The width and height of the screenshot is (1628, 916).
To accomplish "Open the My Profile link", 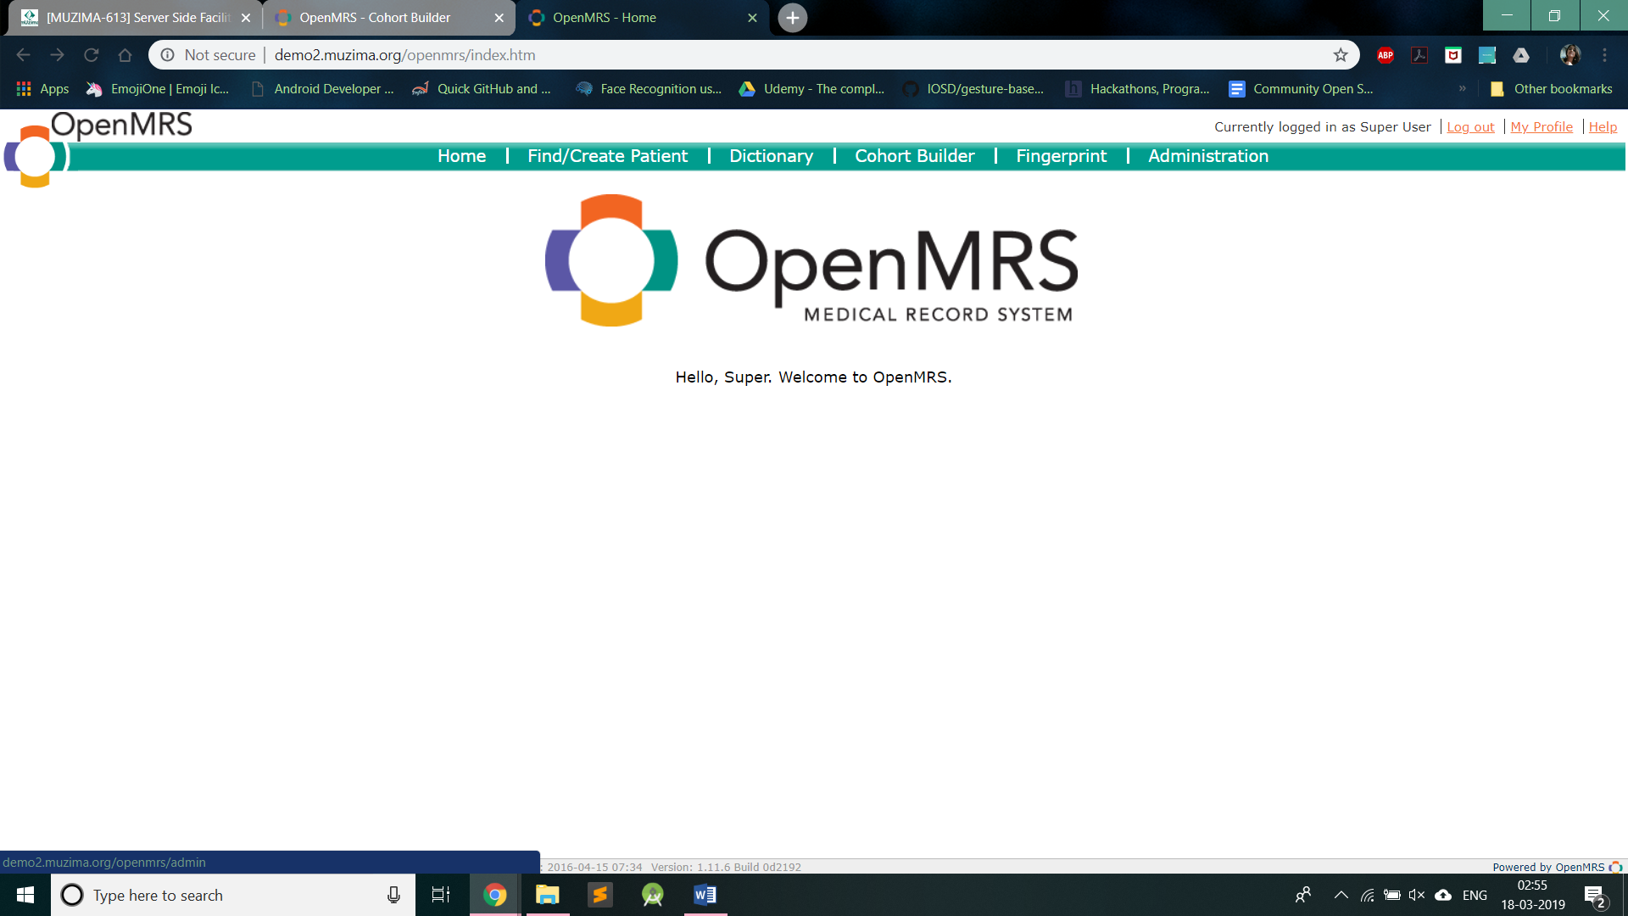I will [1542, 126].
